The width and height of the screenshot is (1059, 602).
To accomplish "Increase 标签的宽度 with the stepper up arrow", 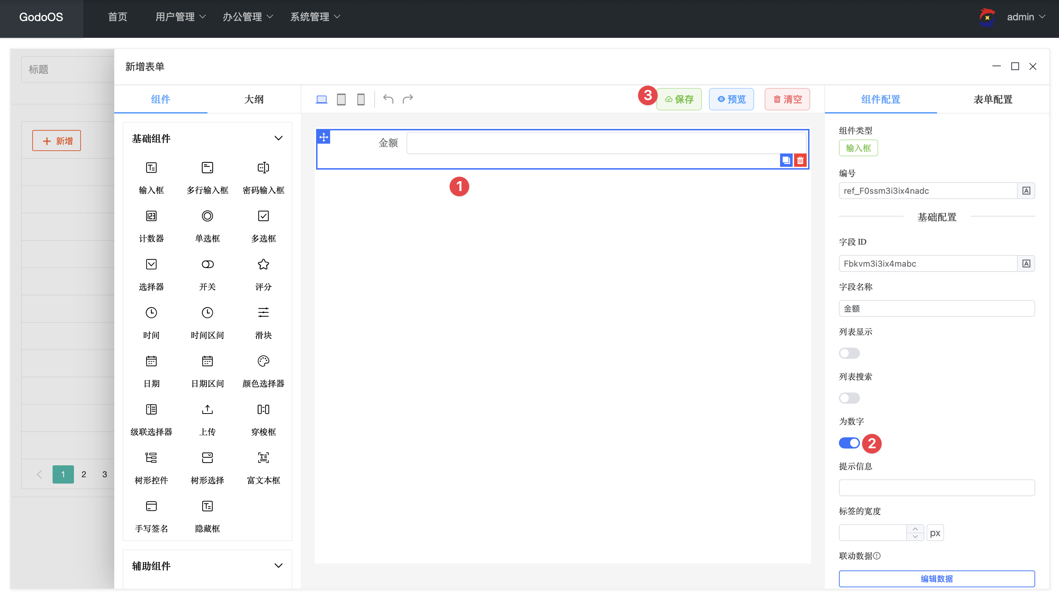I will (915, 529).
